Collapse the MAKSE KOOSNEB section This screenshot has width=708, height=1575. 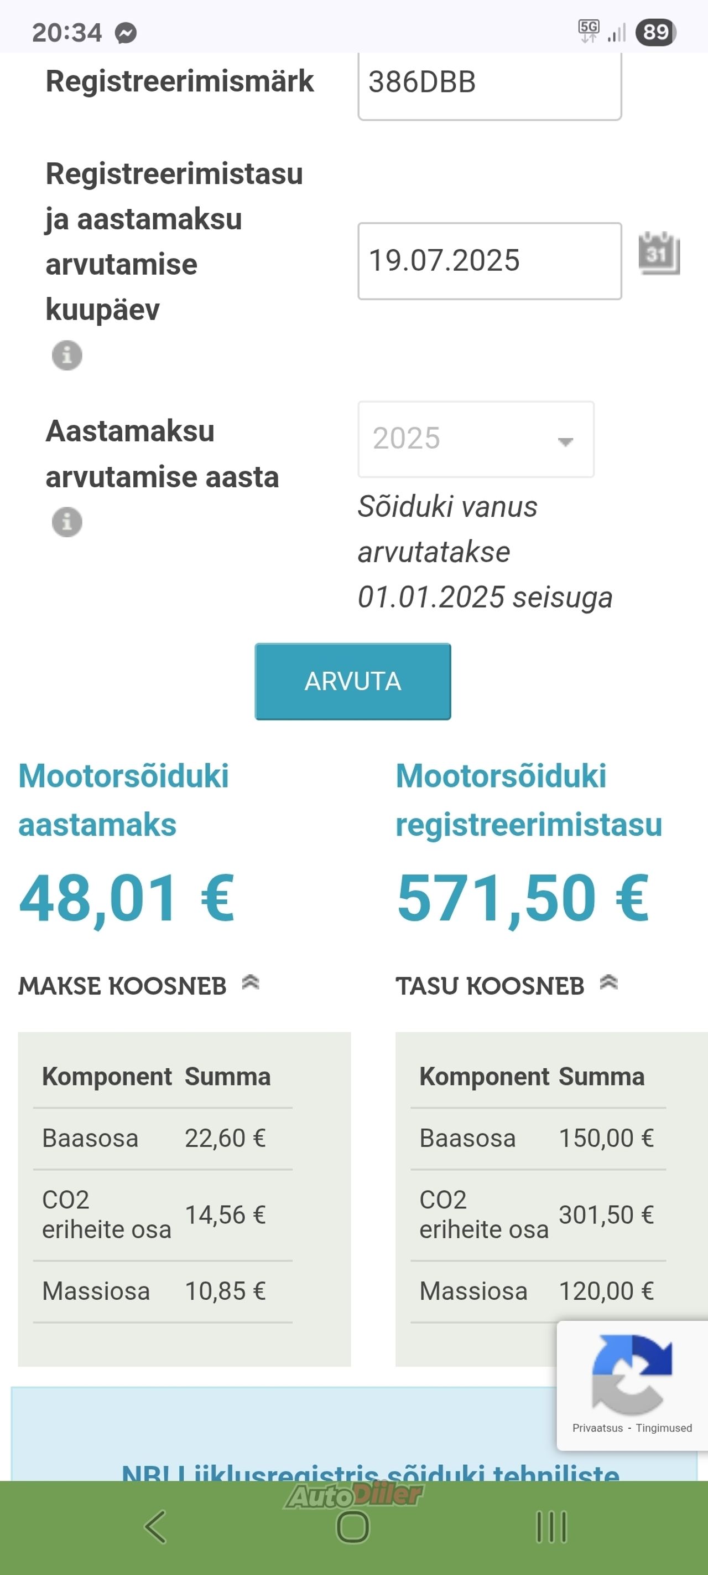(x=251, y=982)
